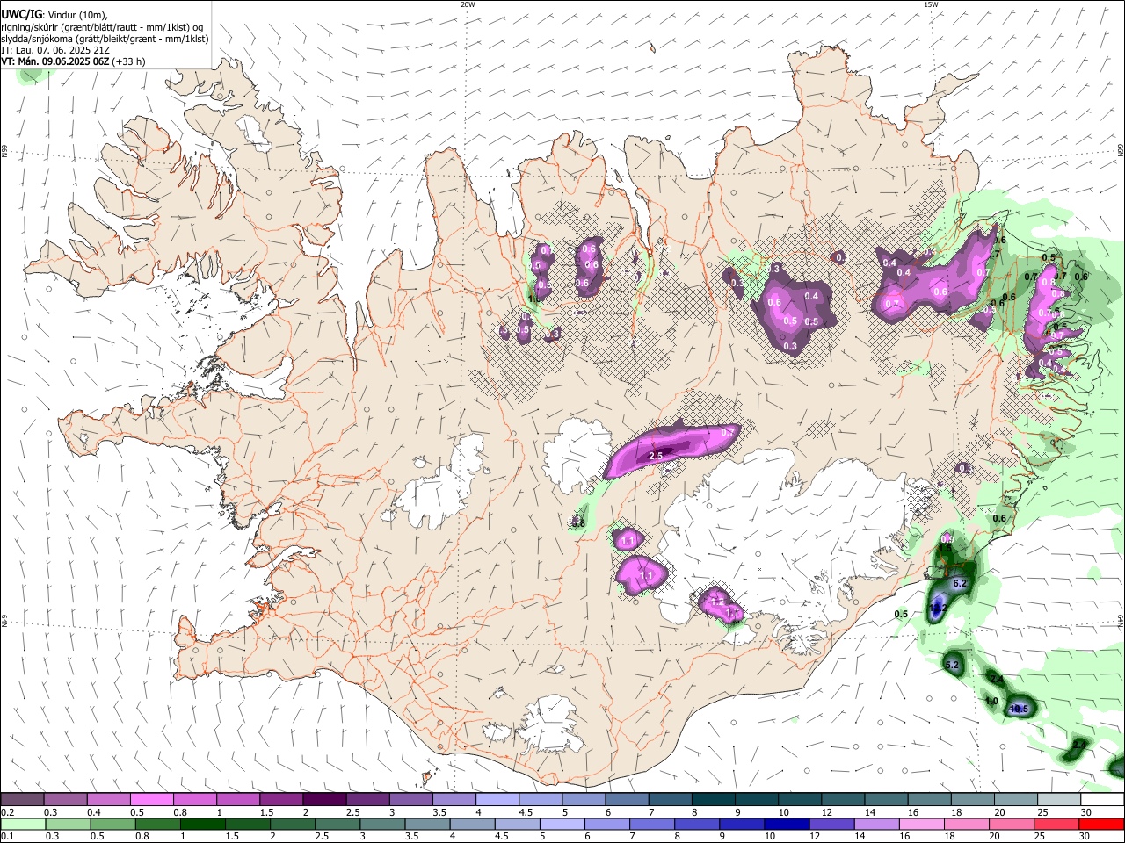Select top legend swatch between 4 and 4.5

(497, 800)
